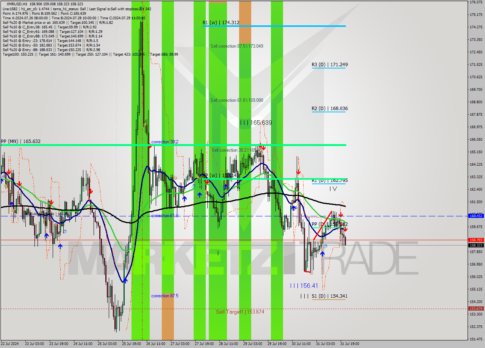The image size is (485, 348).
Task: Click the 176.075 price scale value
Action: coord(476,2)
